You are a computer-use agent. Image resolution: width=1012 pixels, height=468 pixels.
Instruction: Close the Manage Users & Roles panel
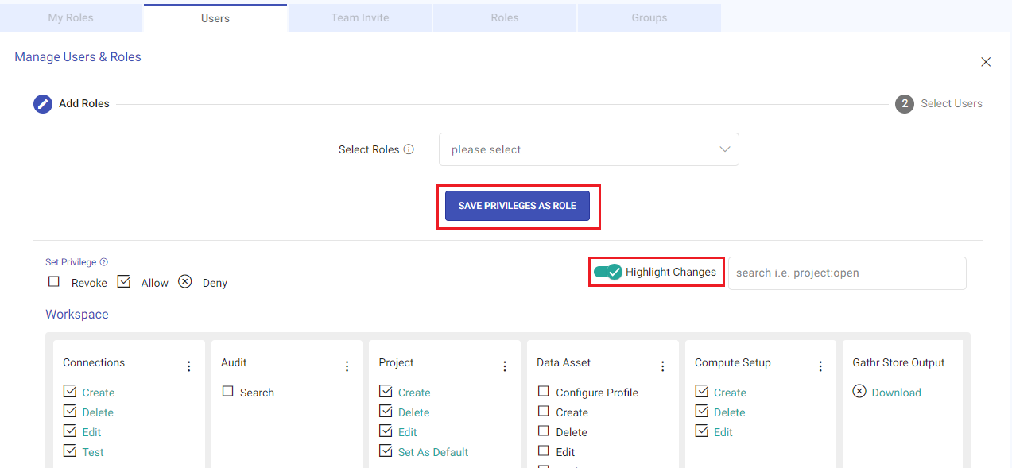(x=986, y=62)
